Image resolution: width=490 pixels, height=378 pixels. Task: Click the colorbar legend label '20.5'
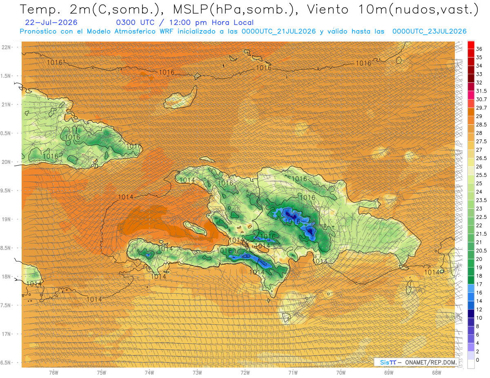tap(482, 250)
